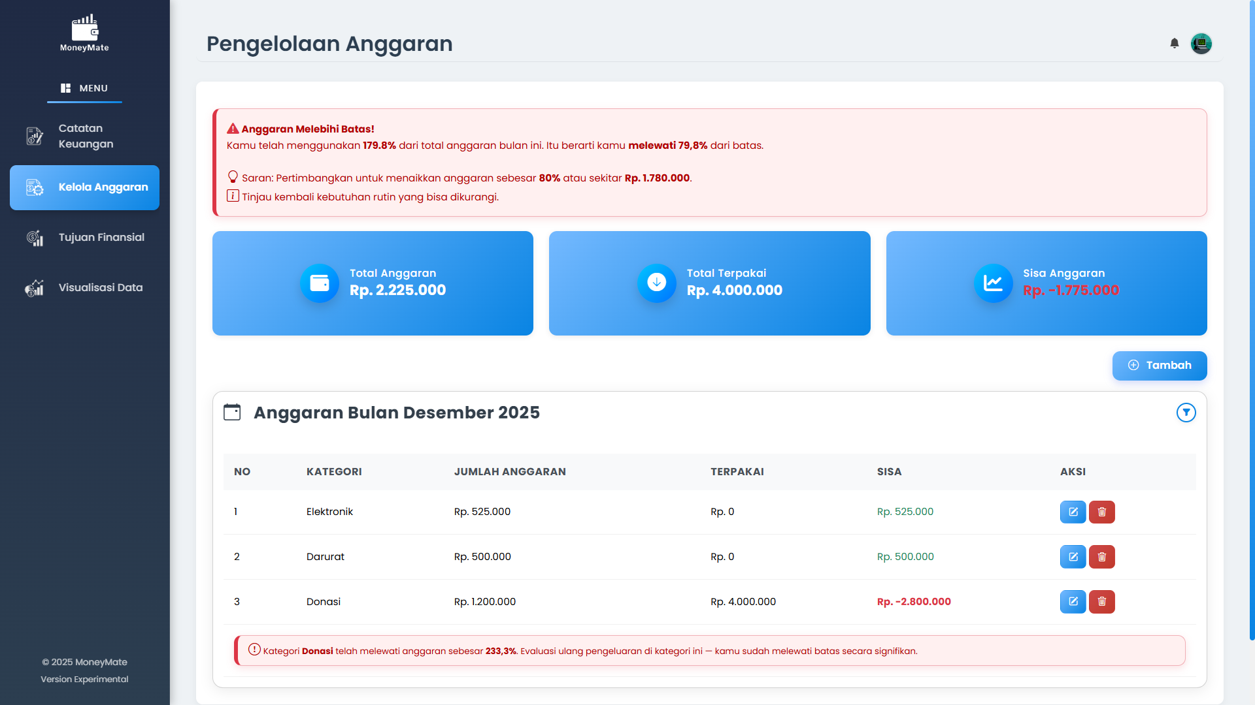
Task: Delete the Donasi budget entry
Action: pos(1101,602)
